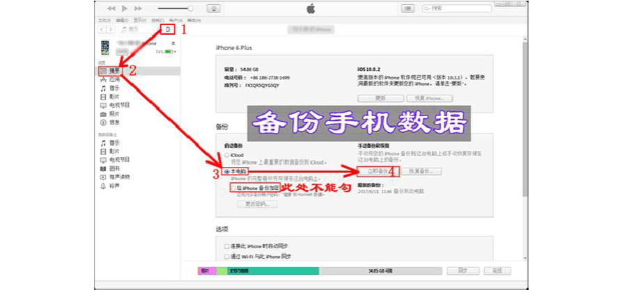Enable 通过 Wi-Fi 与此 iPhone 同步 checkbox
The image size is (622, 290).
227,257
